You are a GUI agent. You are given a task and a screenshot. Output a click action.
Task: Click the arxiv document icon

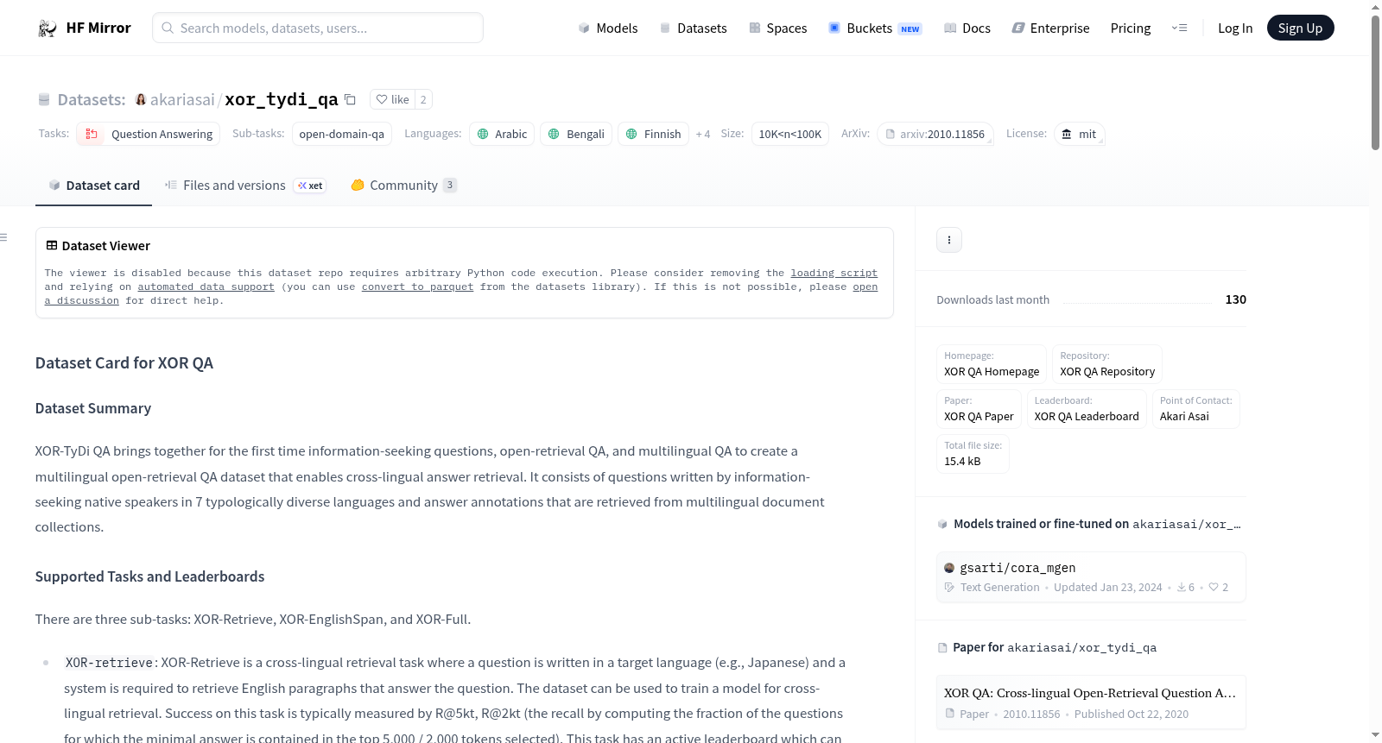[891, 134]
